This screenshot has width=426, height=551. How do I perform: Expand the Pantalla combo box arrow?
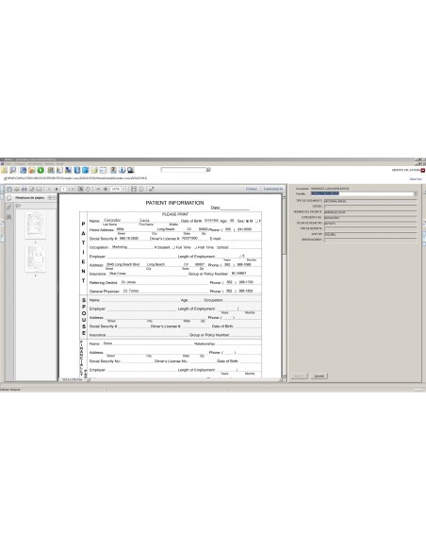tap(415, 194)
